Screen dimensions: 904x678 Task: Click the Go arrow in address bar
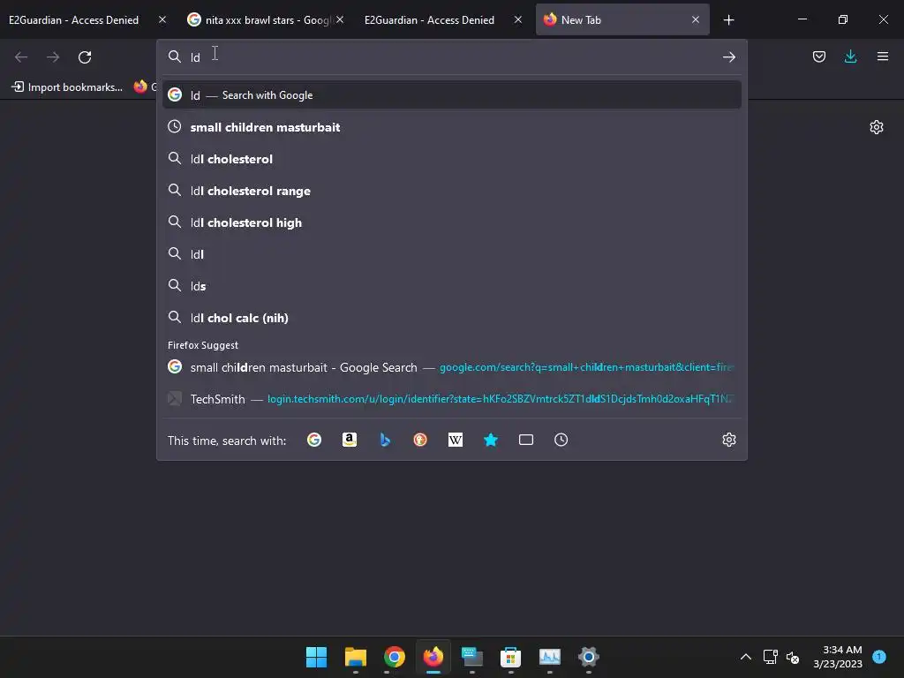coord(728,57)
